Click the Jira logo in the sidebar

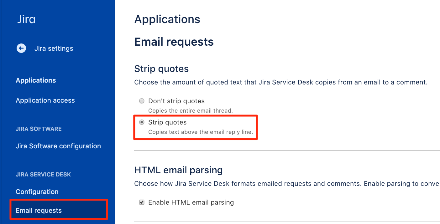26,19
